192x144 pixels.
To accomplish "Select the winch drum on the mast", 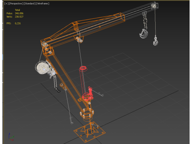I will click(x=42, y=68).
